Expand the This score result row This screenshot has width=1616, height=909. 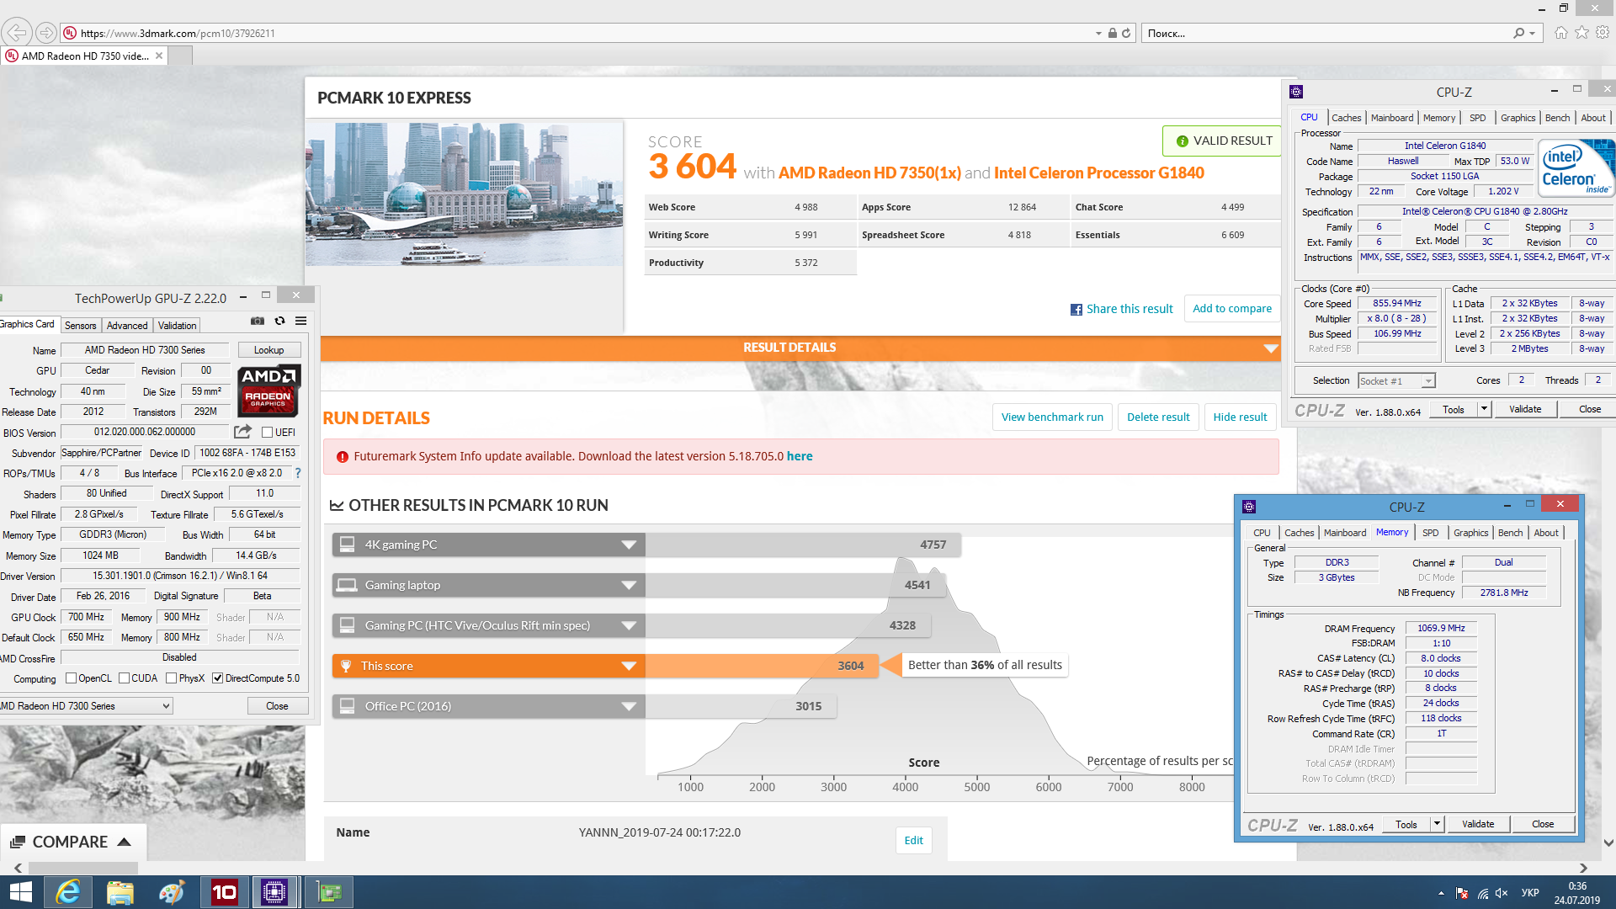click(x=629, y=666)
